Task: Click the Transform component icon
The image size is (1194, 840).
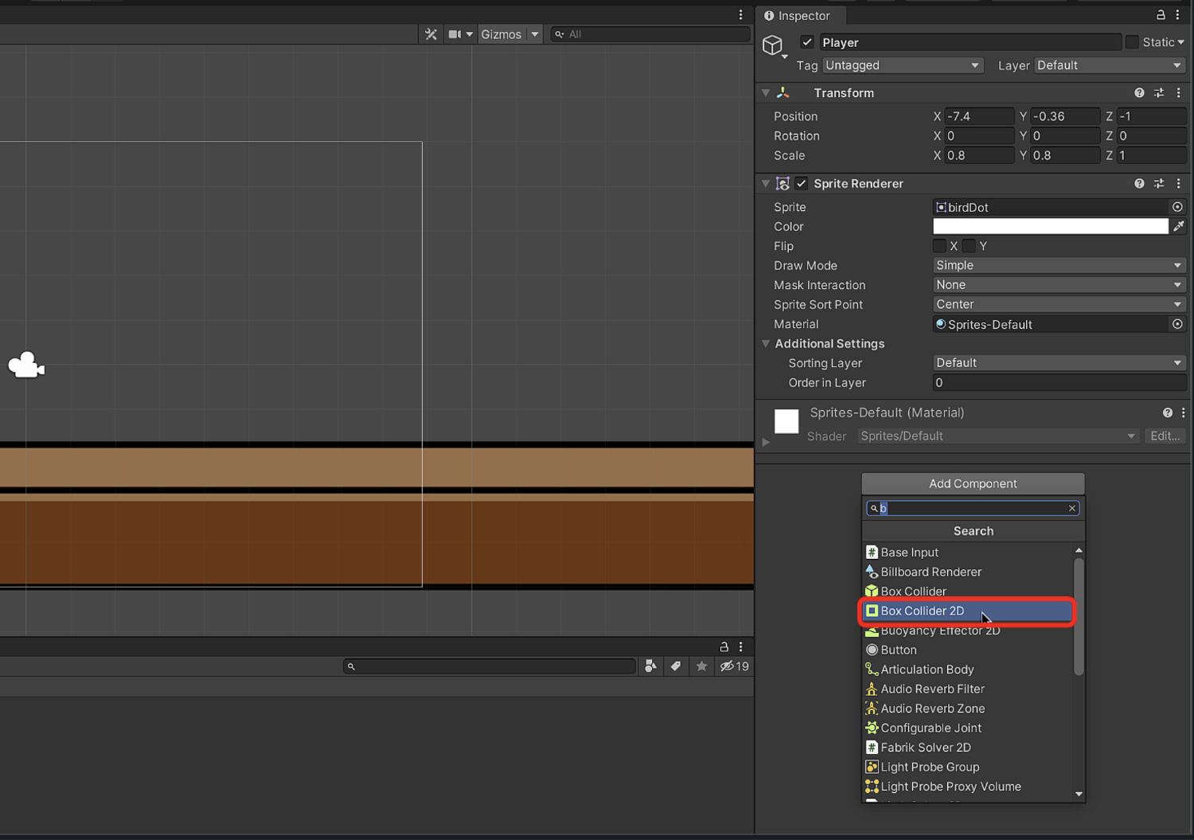Action: click(x=783, y=93)
